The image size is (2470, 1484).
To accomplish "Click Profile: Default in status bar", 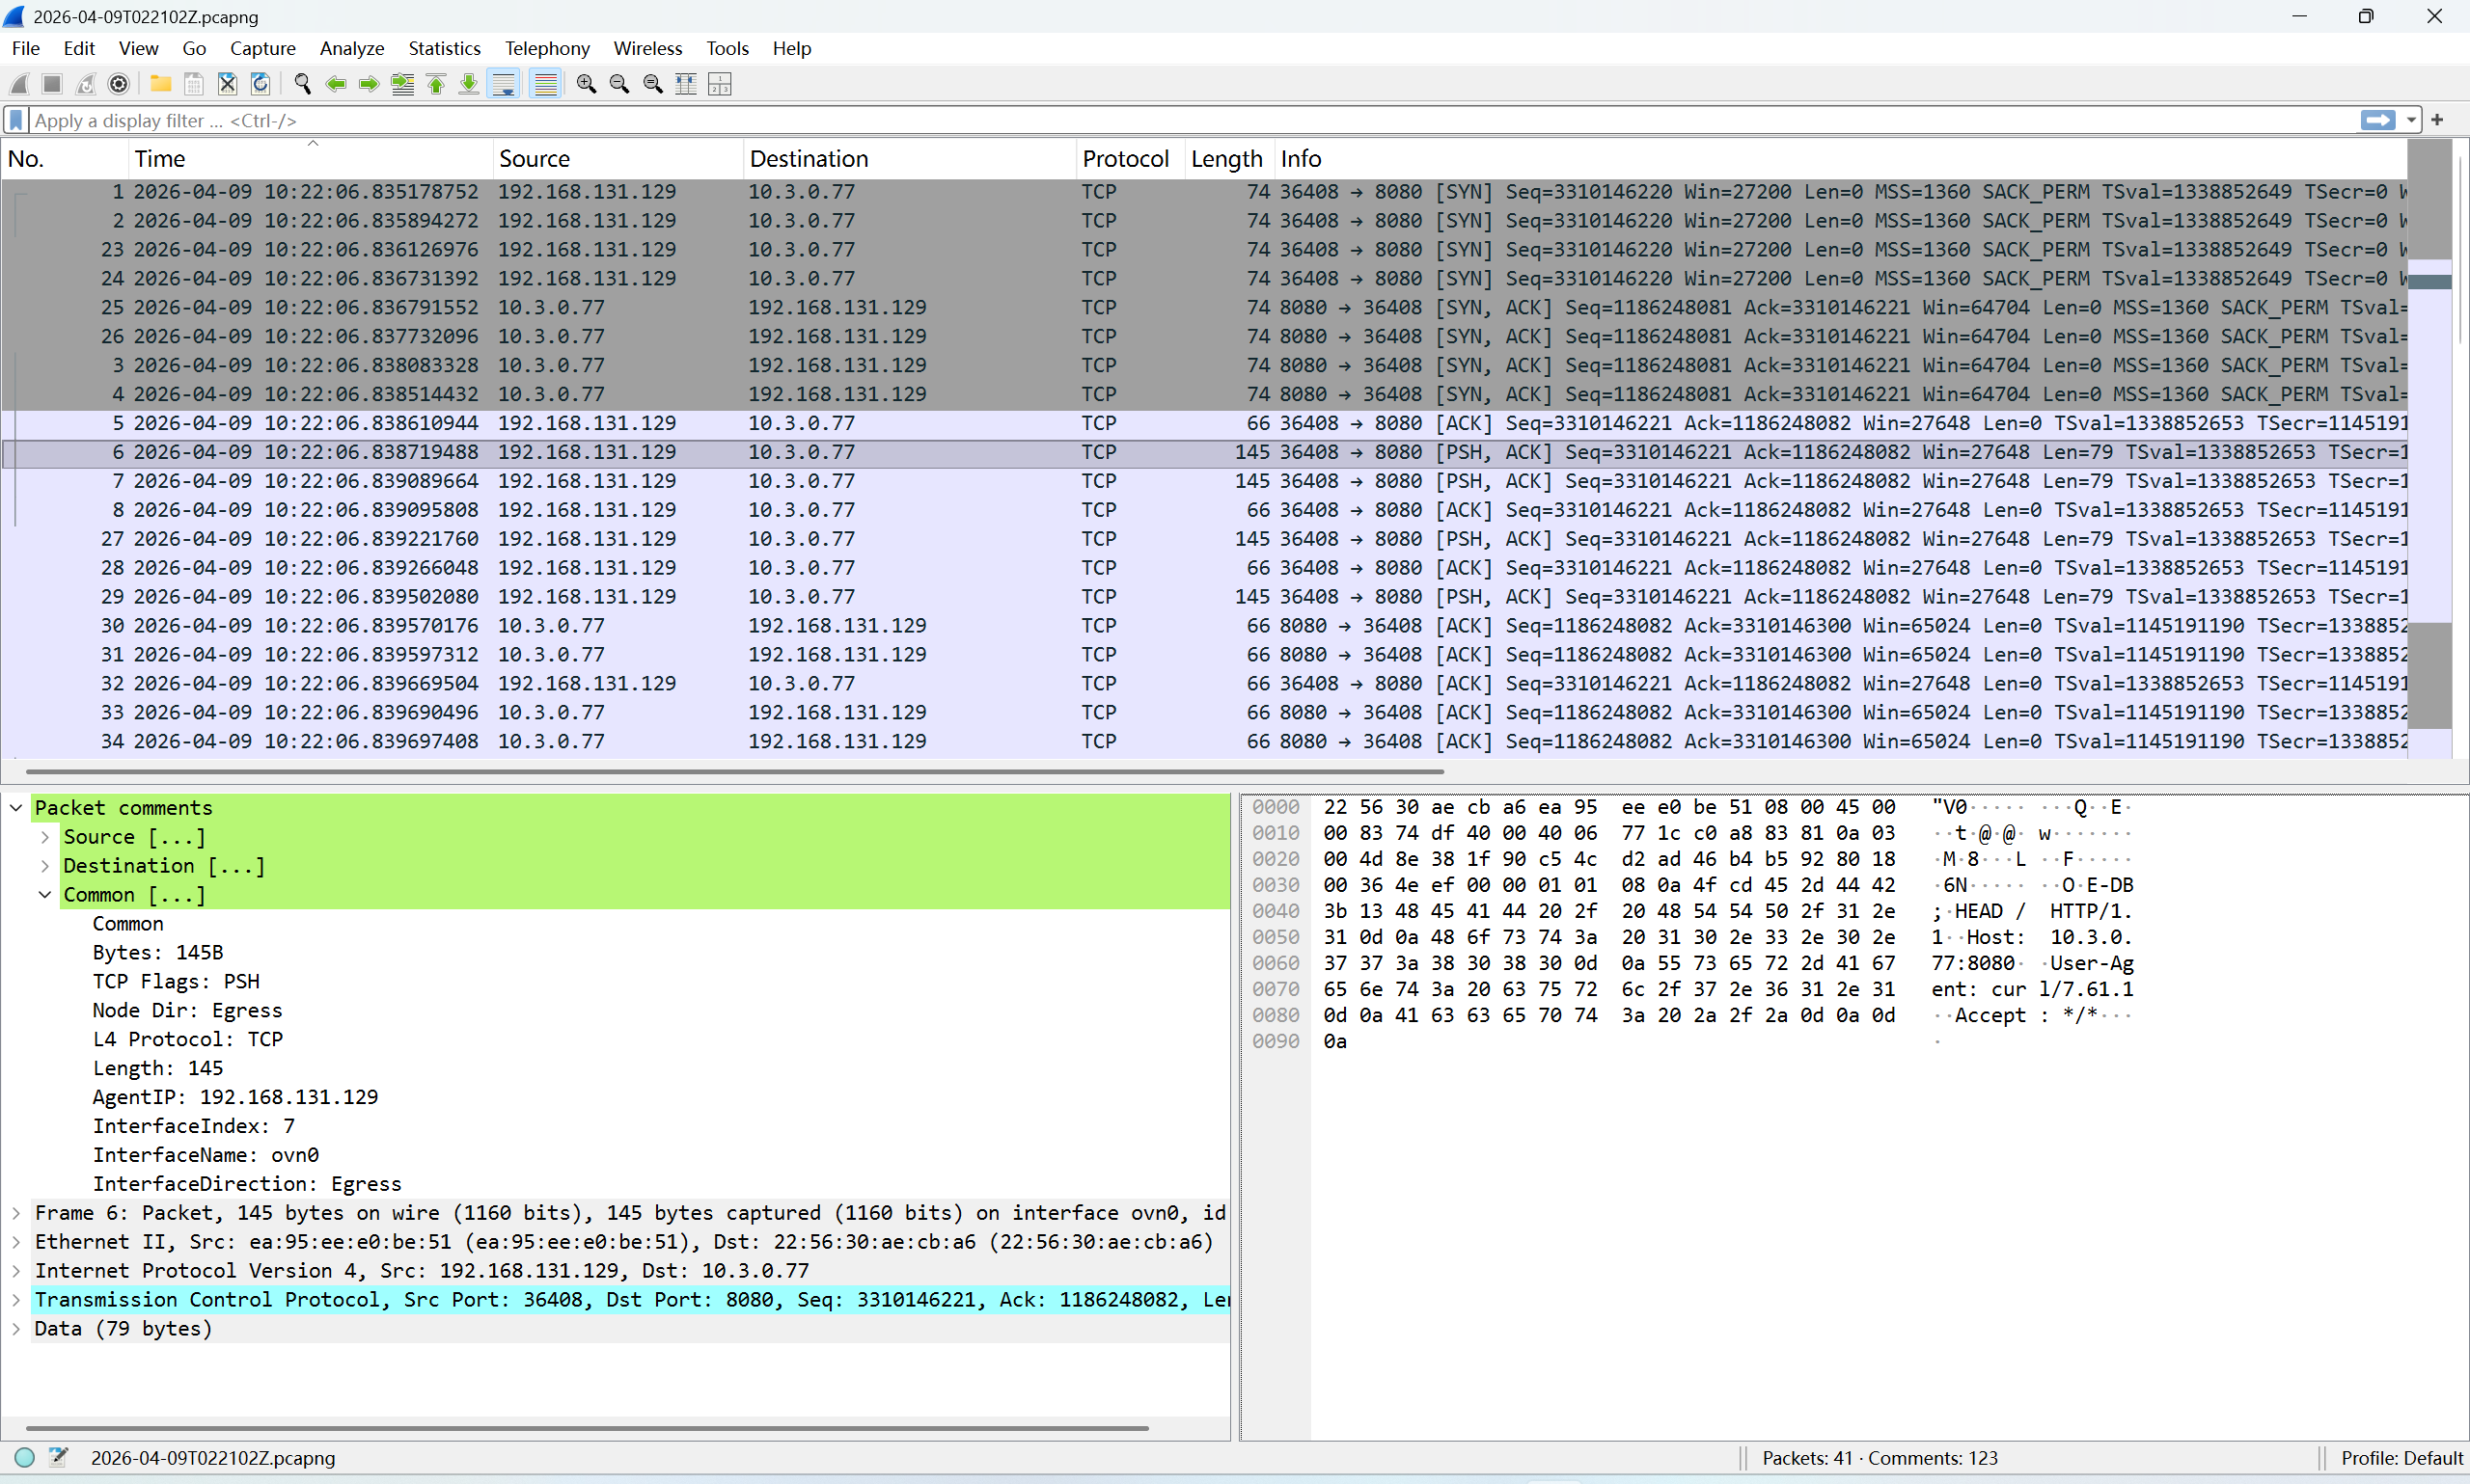I will [2401, 1457].
